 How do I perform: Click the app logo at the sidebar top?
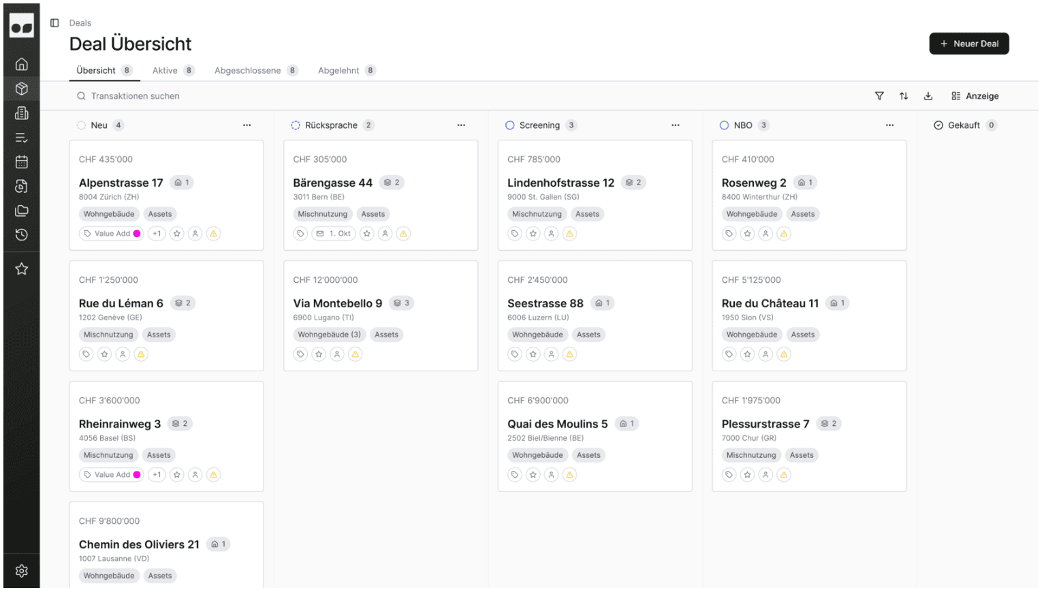click(x=22, y=26)
